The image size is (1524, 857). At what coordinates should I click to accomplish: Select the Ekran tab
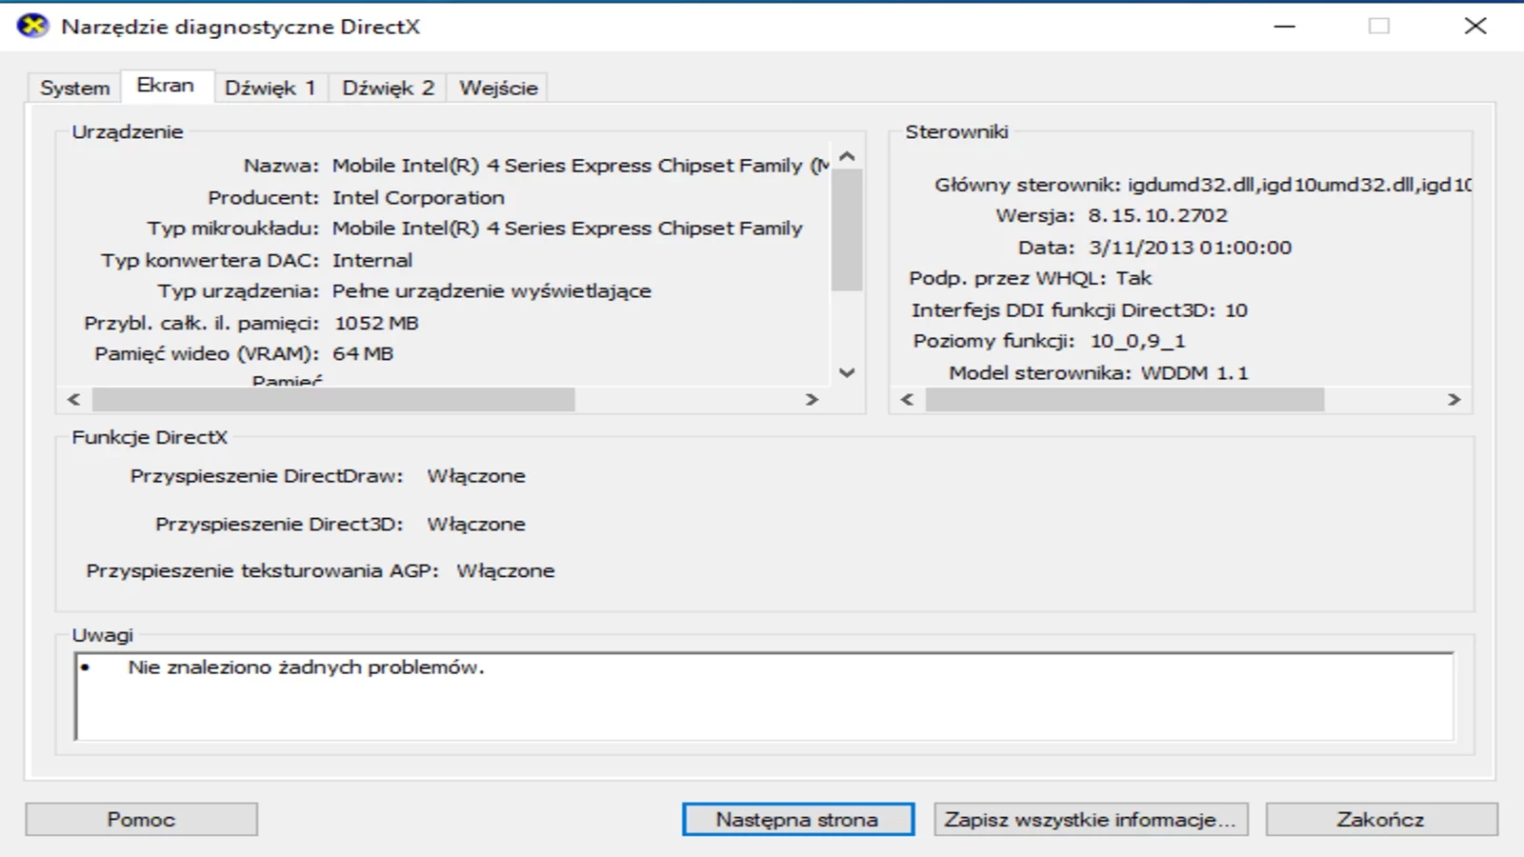[x=166, y=85]
